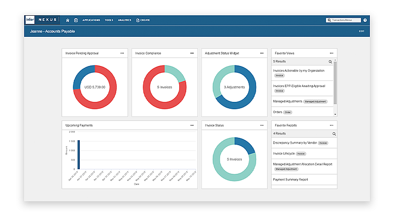This screenshot has height=219, width=394.
Task: Click Edit to modify the dashboard
Action: (x=361, y=31)
